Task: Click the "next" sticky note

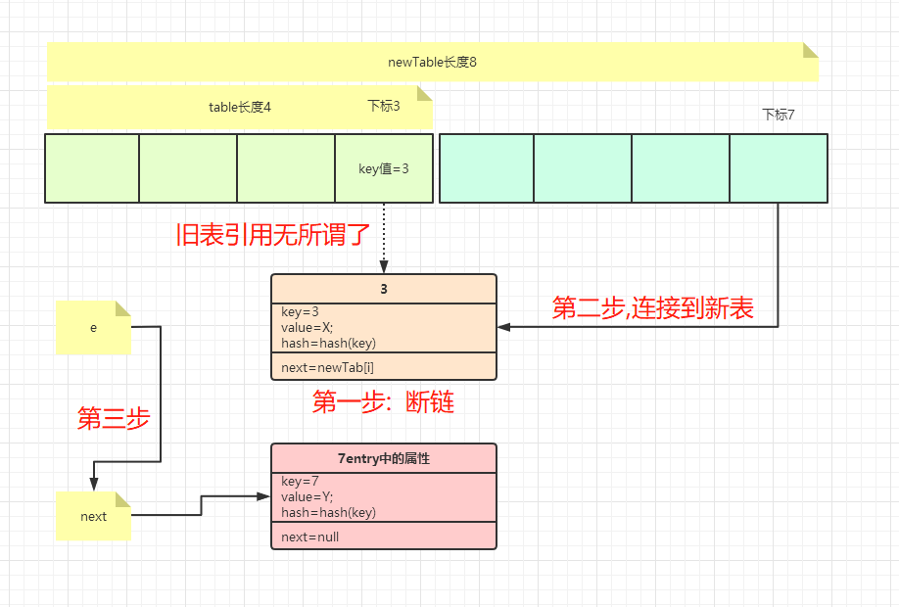Action: (x=93, y=516)
